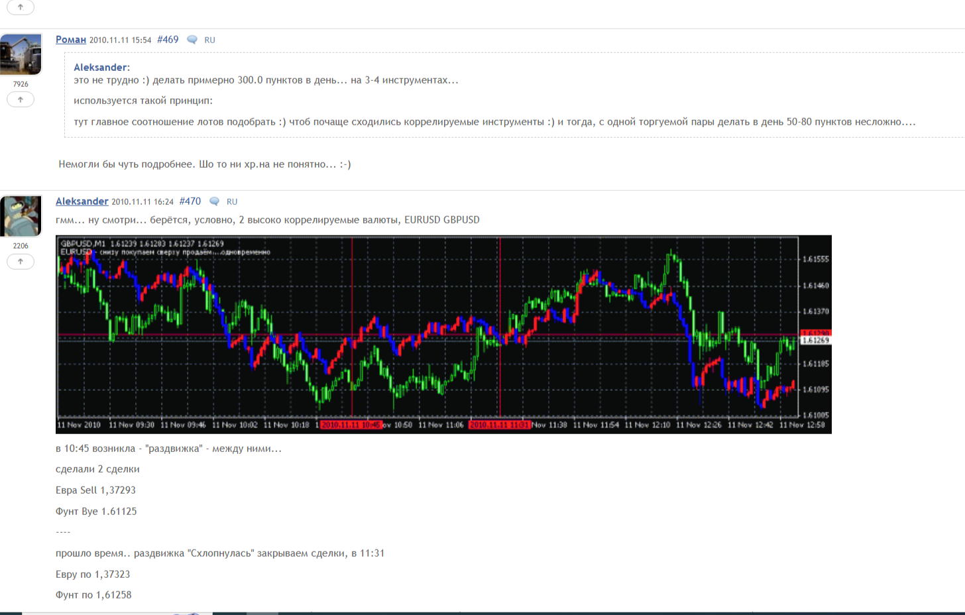Click the rating number "7926"
The height and width of the screenshot is (615, 965).
tap(21, 84)
